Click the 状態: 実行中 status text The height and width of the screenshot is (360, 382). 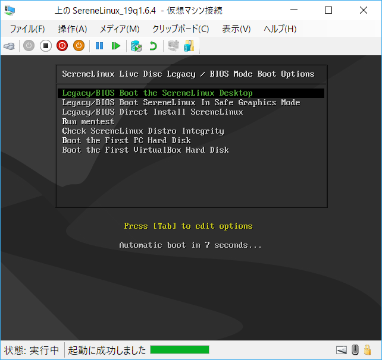tap(32, 350)
